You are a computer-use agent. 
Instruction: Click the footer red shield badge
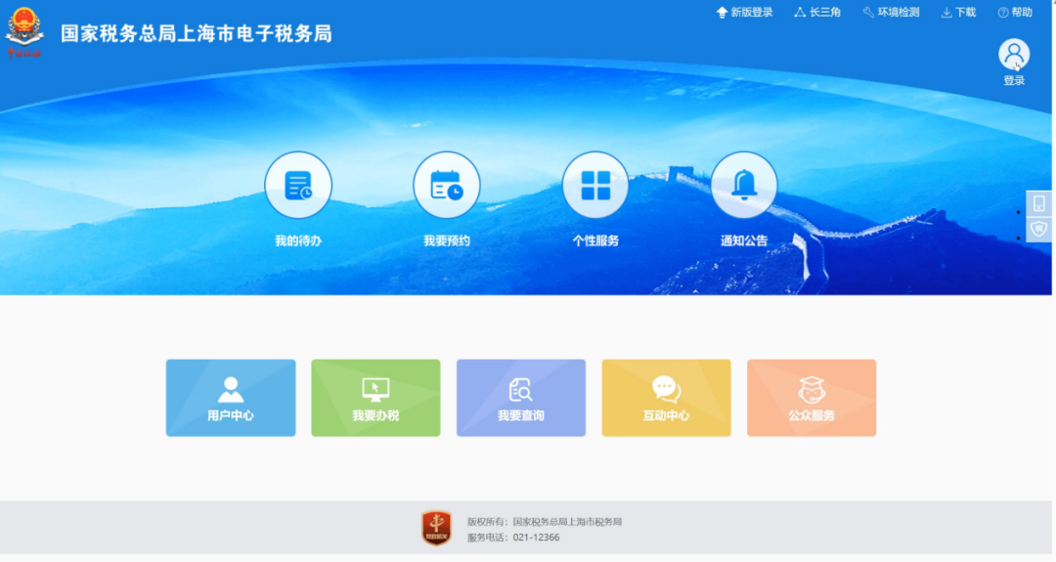tap(436, 528)
